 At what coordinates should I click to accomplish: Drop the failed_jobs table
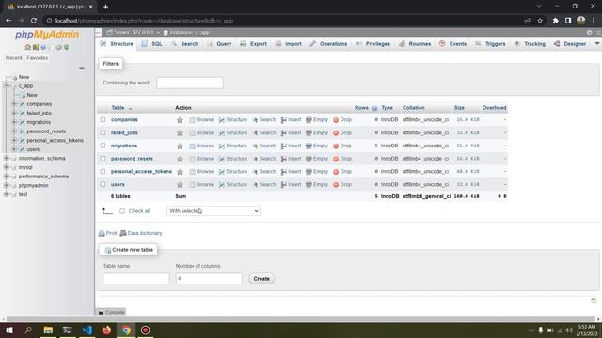(342, 133)
